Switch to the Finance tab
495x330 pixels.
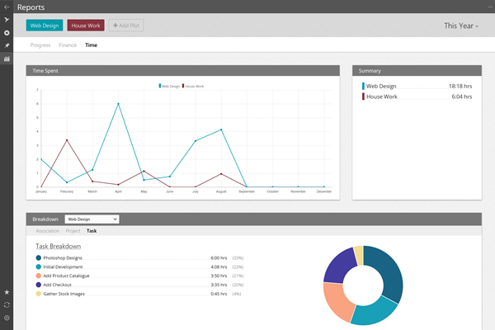pyautogui.click(x=68, y=45)
